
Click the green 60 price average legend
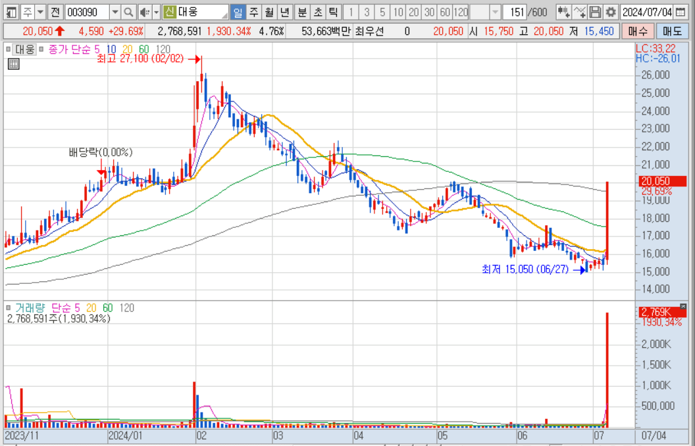point(144,49)
